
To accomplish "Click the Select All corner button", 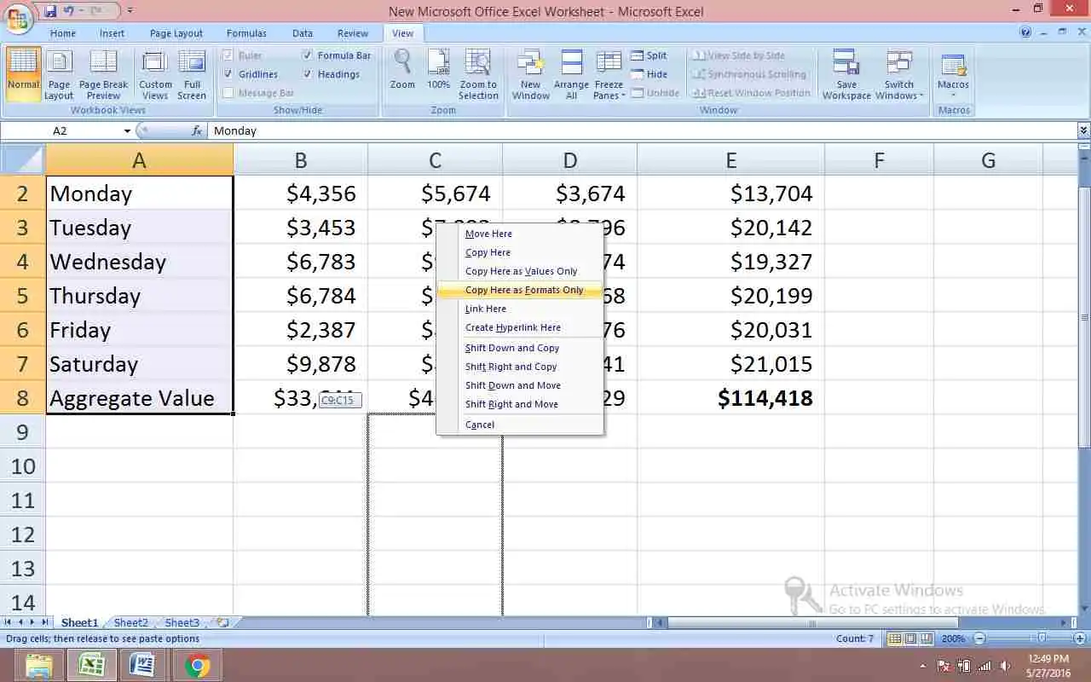I will 23,159.
